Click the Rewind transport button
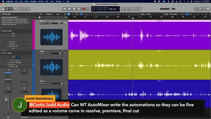The image size is (211, 119). [x=65, y=9]
